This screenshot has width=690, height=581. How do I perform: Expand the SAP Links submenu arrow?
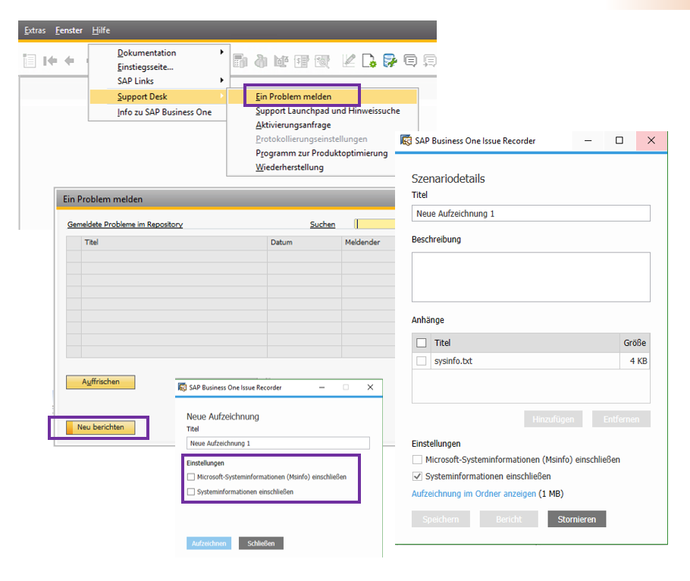[x=221, y=80]
